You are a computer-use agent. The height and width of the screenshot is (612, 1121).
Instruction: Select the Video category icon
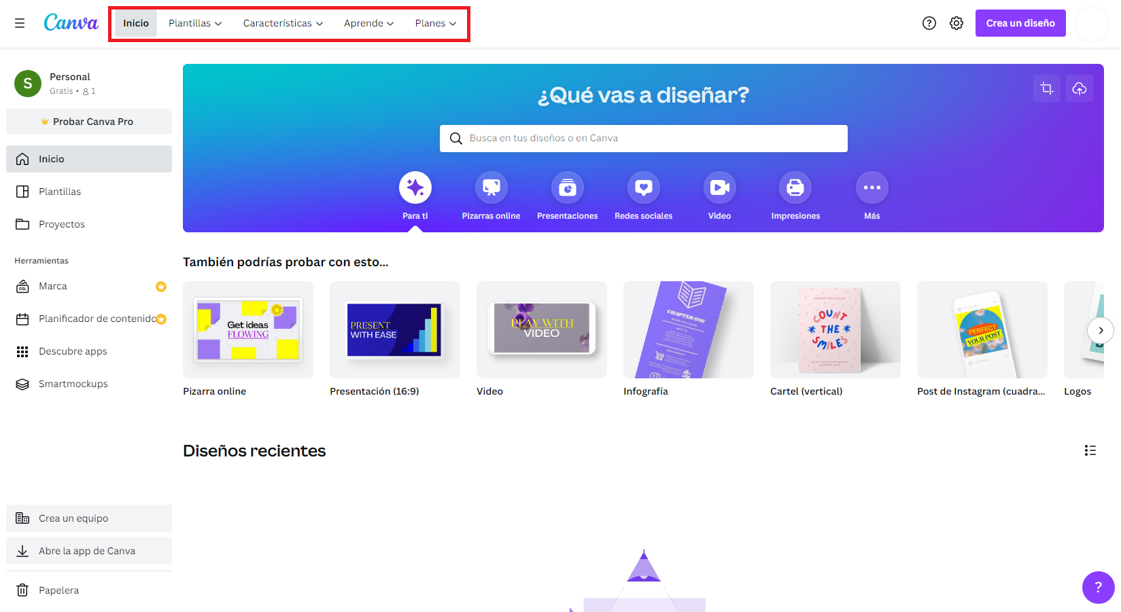[x=720, y=187]
